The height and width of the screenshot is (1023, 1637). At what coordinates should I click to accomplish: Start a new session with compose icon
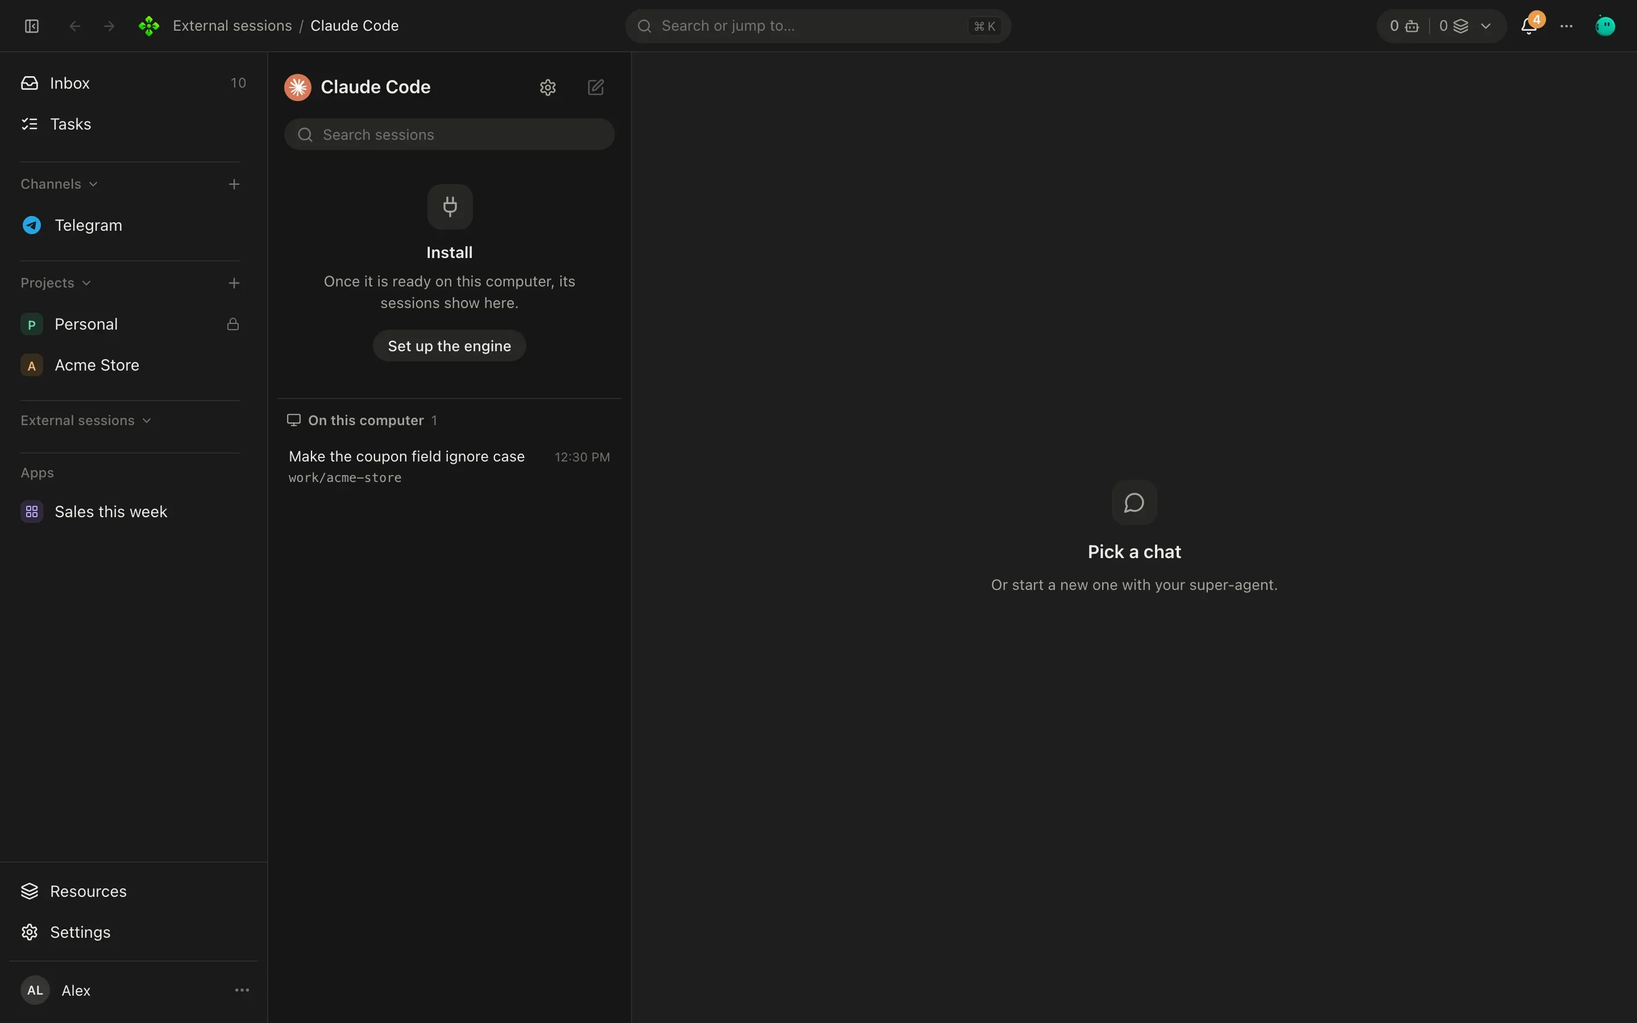pyautogui.click(x=596, y=88)
